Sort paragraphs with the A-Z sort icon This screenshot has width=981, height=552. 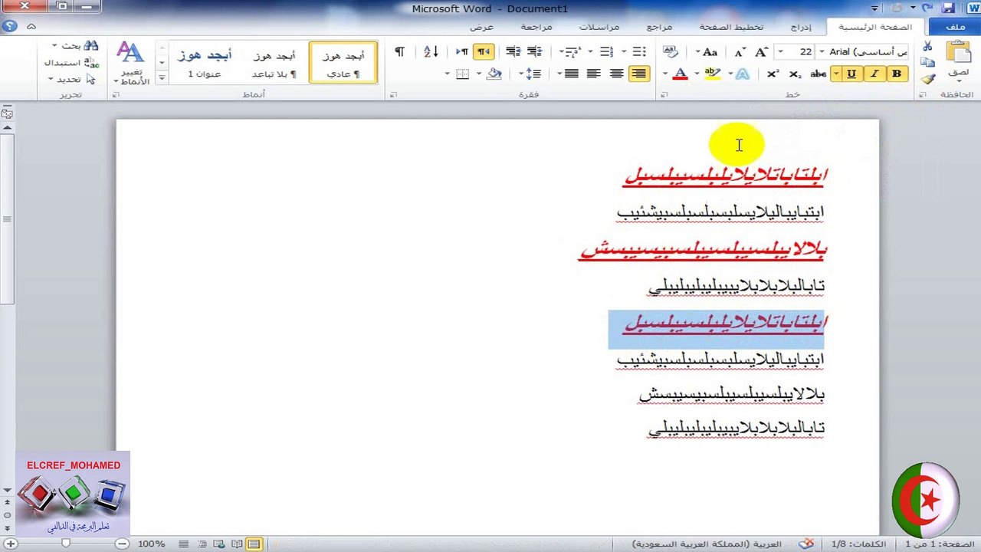point(431,51)
